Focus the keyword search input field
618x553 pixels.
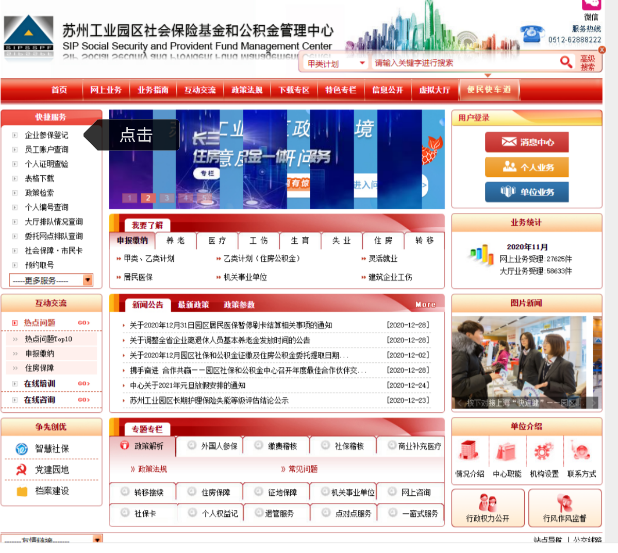pos(465,63)
